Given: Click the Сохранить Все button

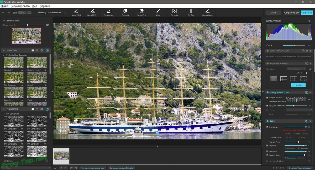Looking at the screenshot, I should click(x=292, y=13).
